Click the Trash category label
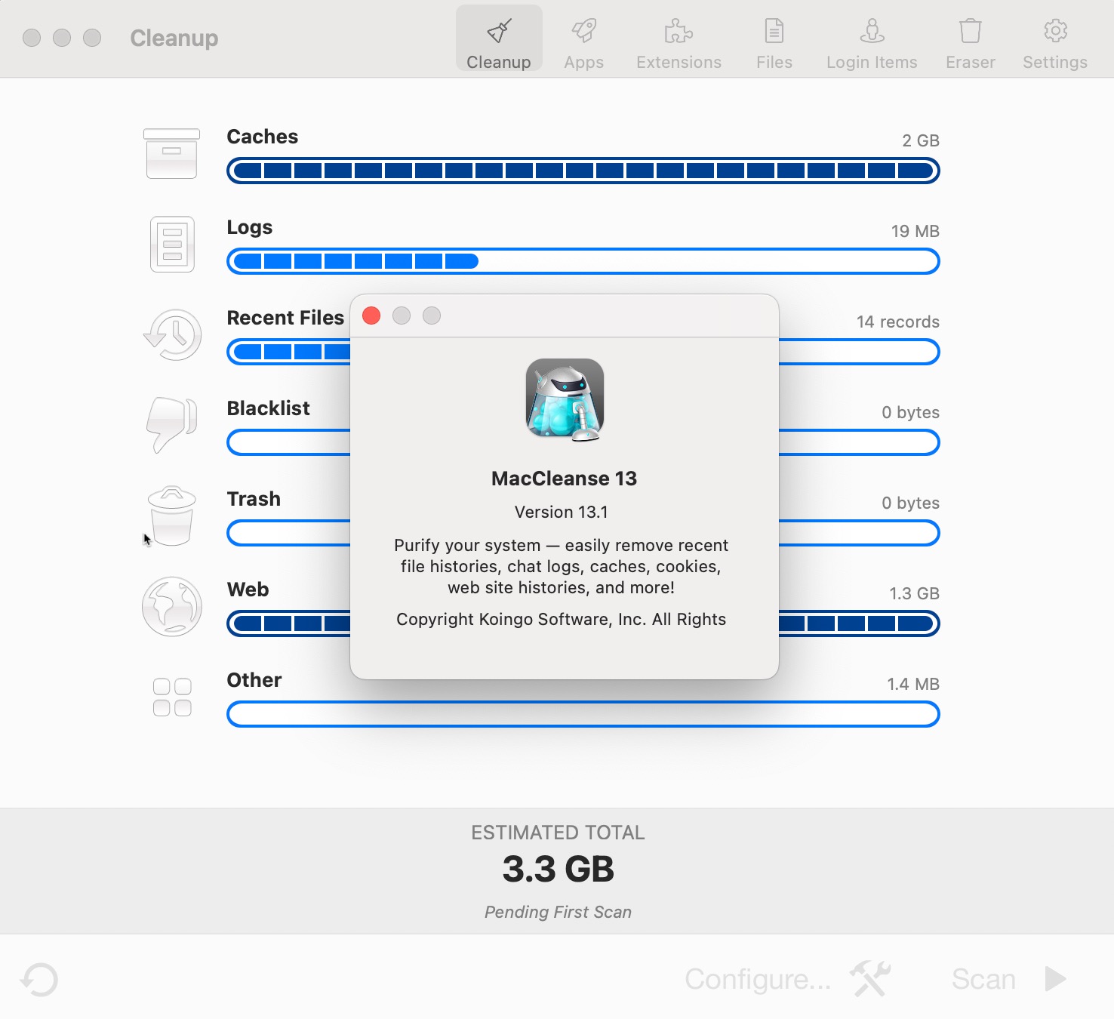Screen dimensions: 1114x1019 pyautogui.click(x=254, y=499)
